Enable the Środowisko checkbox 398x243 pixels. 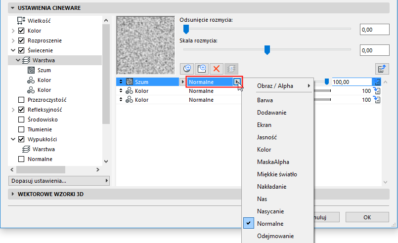(x=21, y=120)
